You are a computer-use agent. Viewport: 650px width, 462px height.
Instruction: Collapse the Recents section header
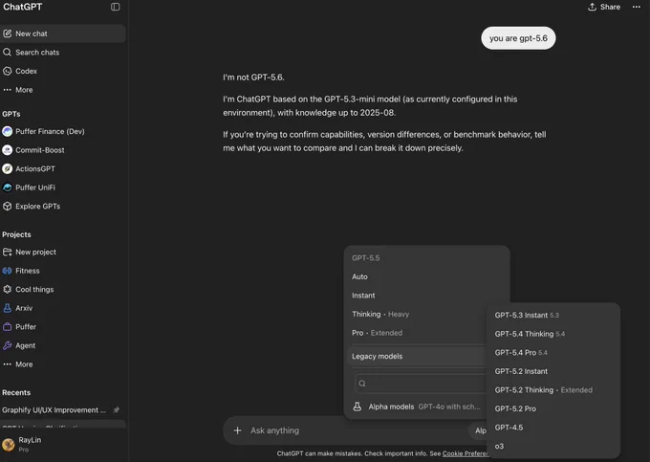pyautogui.click(x=16, y=392)
